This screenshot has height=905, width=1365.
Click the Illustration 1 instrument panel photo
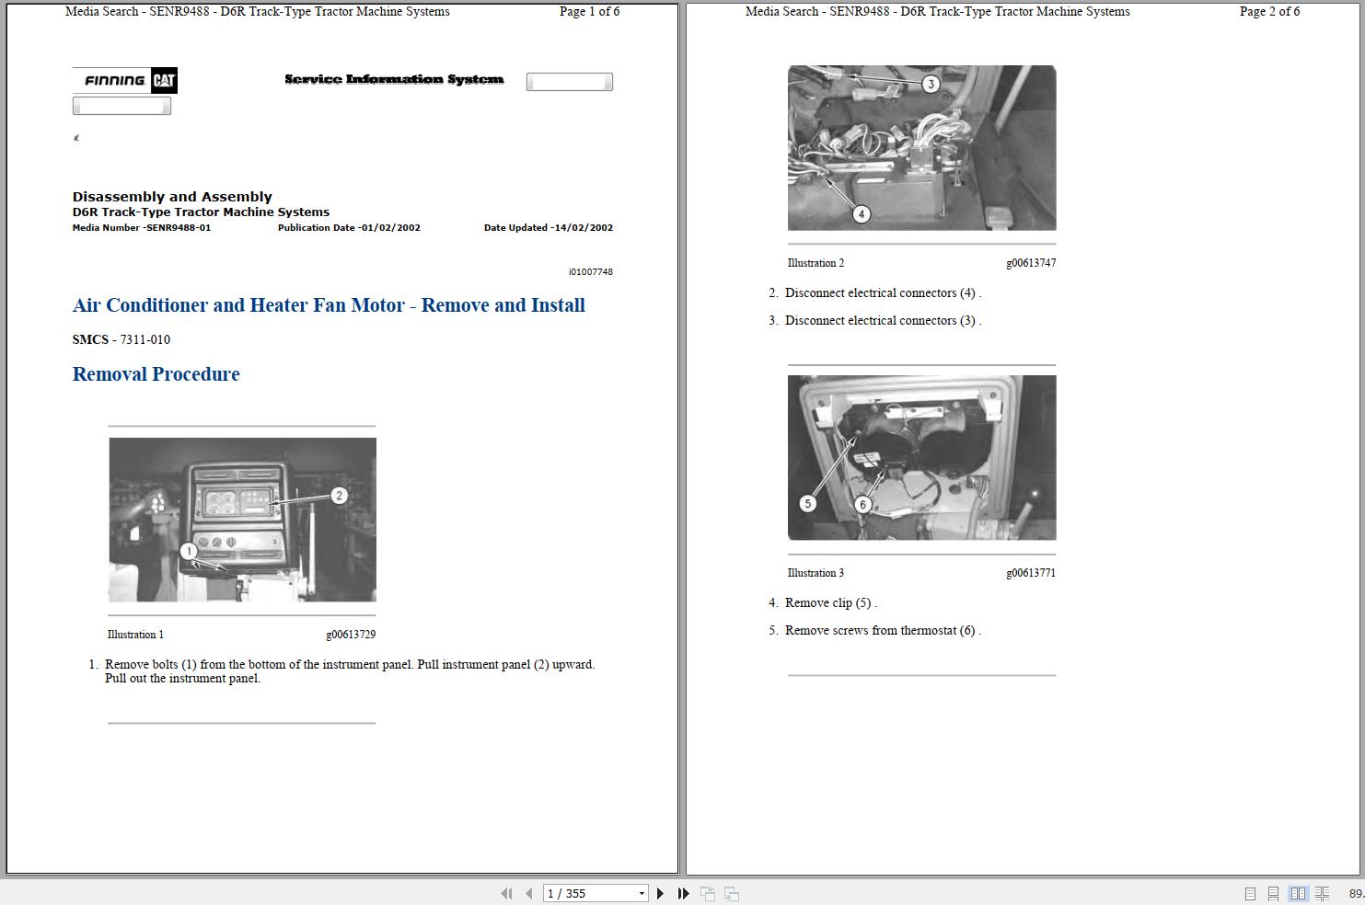[243, 520]
